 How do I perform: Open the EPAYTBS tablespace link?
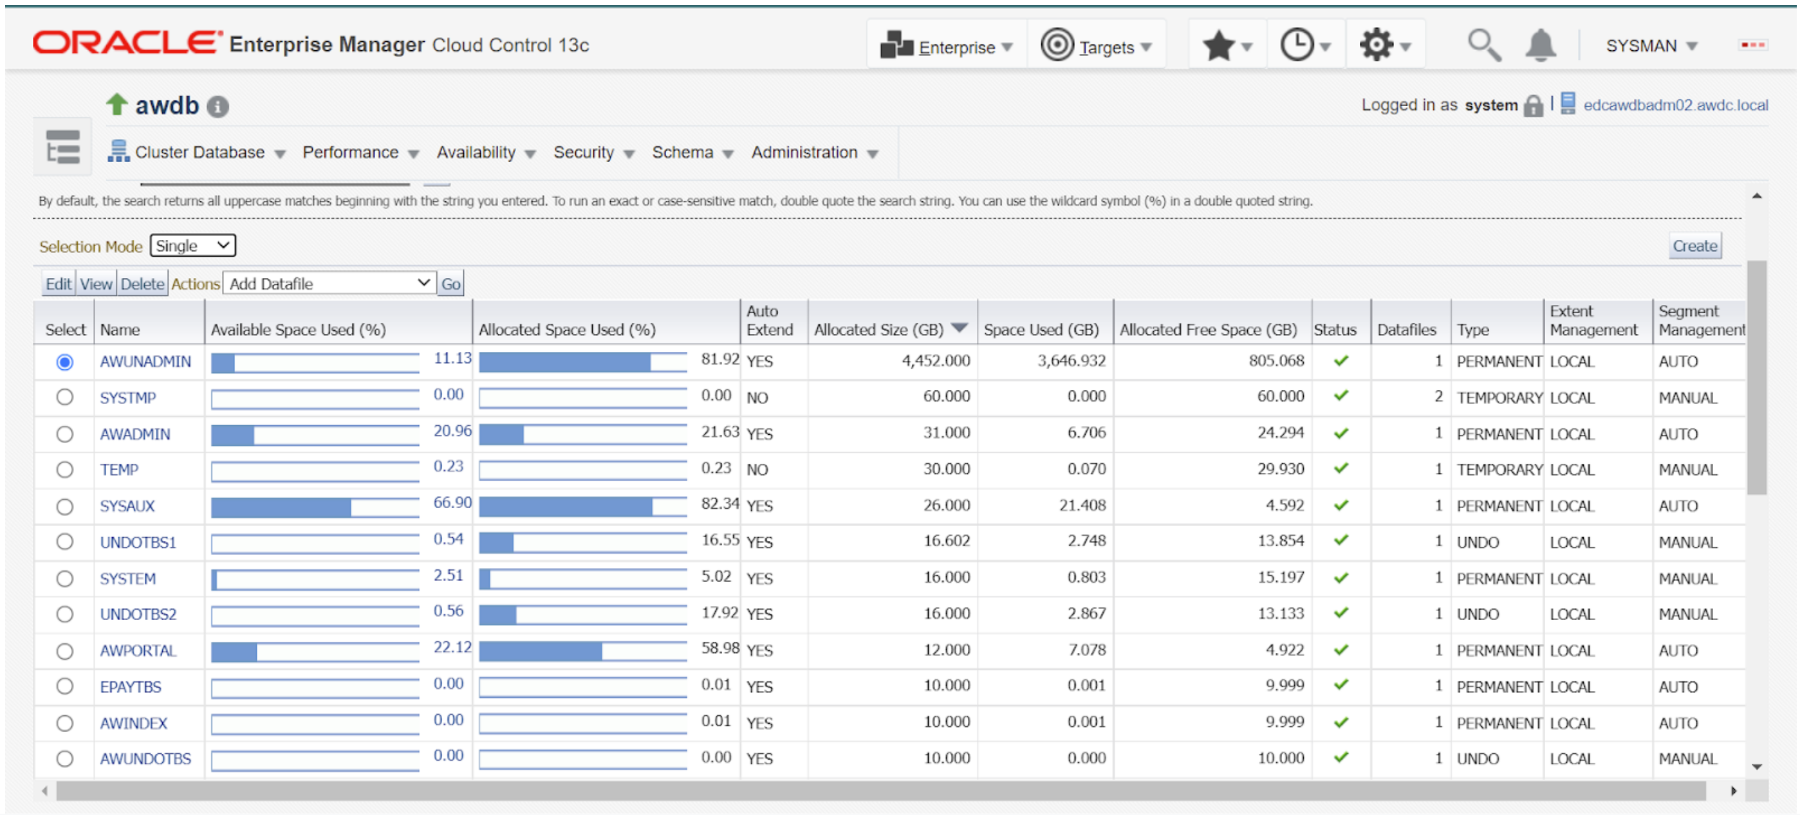tap(131, 687)
